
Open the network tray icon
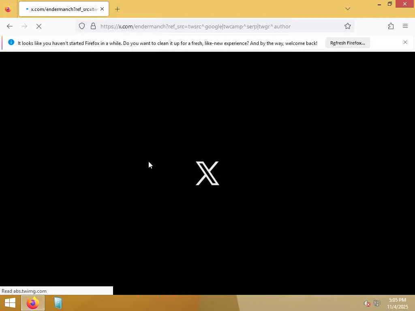[376, 303]
